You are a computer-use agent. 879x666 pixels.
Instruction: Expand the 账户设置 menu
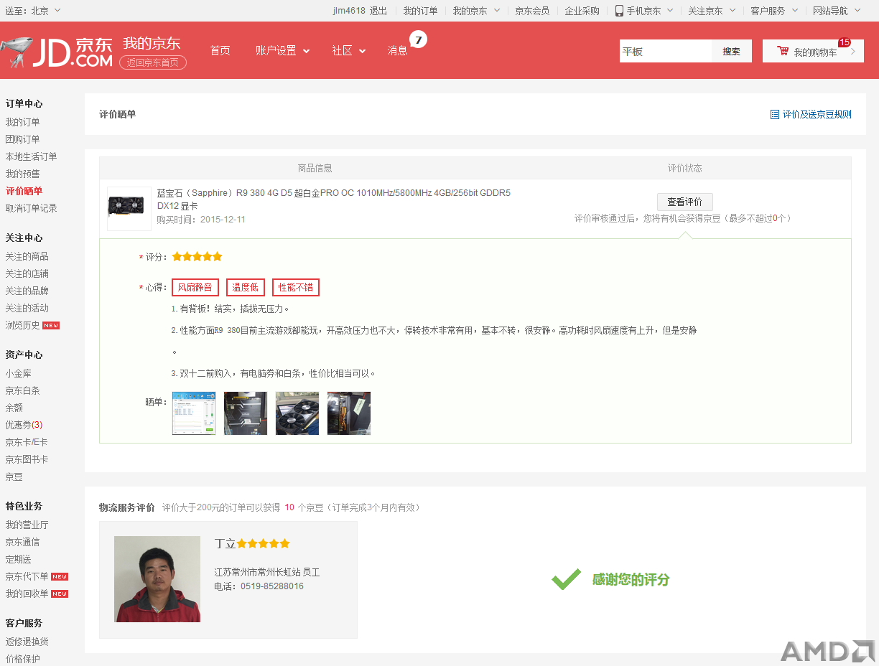pos(282,50)
